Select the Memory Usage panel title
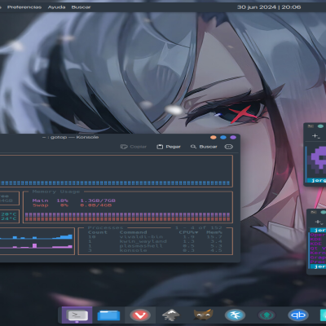 (x=56, y=192)
